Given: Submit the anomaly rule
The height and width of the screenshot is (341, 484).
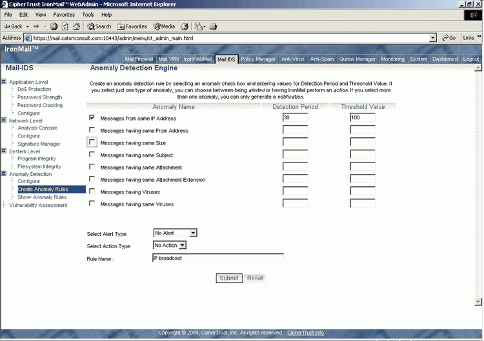Looking at the screenshot, I should pos(229,278).
